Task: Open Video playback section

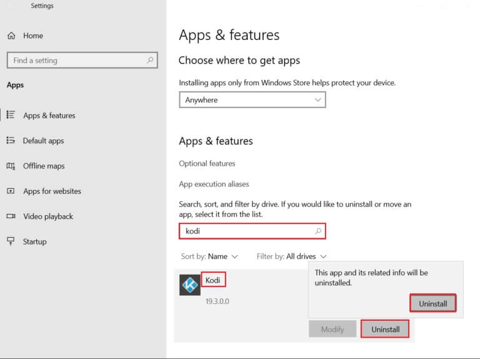Action: point(48,216)
